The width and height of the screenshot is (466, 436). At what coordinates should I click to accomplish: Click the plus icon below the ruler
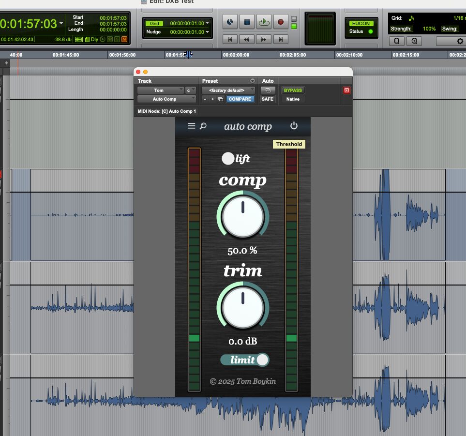tap(6, 63)
